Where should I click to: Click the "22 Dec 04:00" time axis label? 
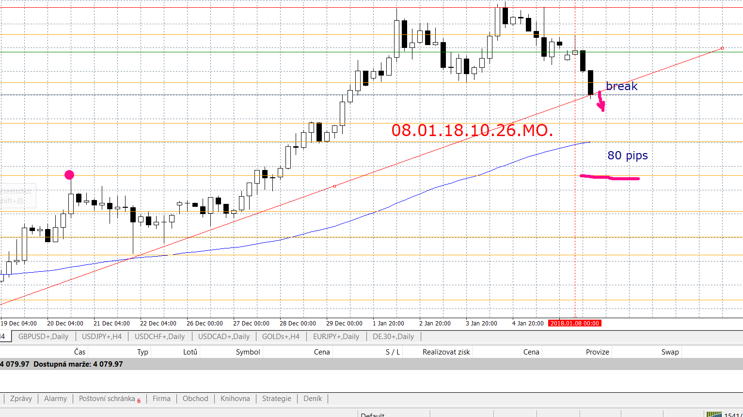158,323
